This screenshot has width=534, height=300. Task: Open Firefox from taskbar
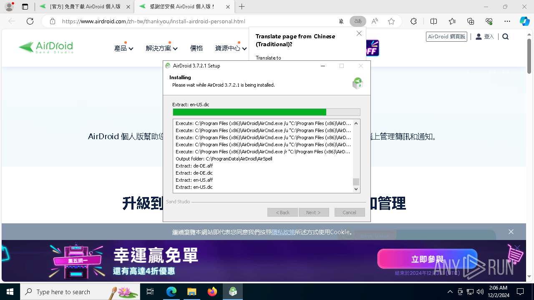212,292
